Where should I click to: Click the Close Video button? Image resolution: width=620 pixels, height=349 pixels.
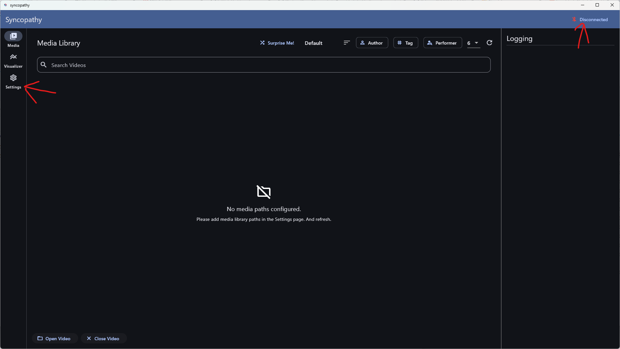(103, 338)
